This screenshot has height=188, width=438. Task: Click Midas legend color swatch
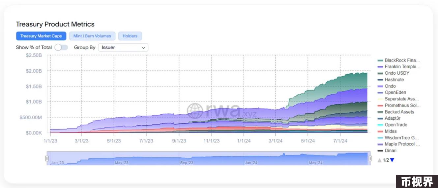380,131
